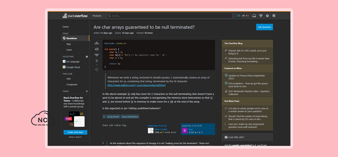Click the string-literals tag
The image size is (338, 157).
coord(113,117)
